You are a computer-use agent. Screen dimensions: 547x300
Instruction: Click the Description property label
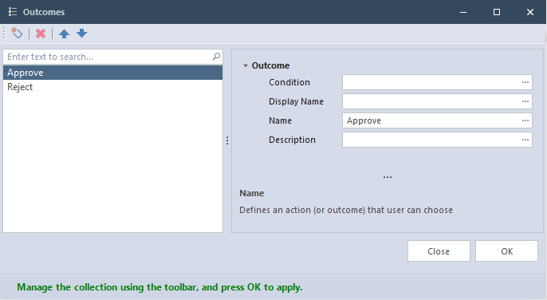click(x=292, y=140)
